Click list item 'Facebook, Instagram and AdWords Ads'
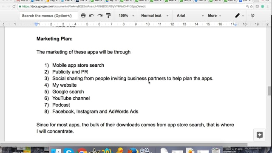Image resolution: width=272 pixels, height=153 pixels. coord(95,111)
